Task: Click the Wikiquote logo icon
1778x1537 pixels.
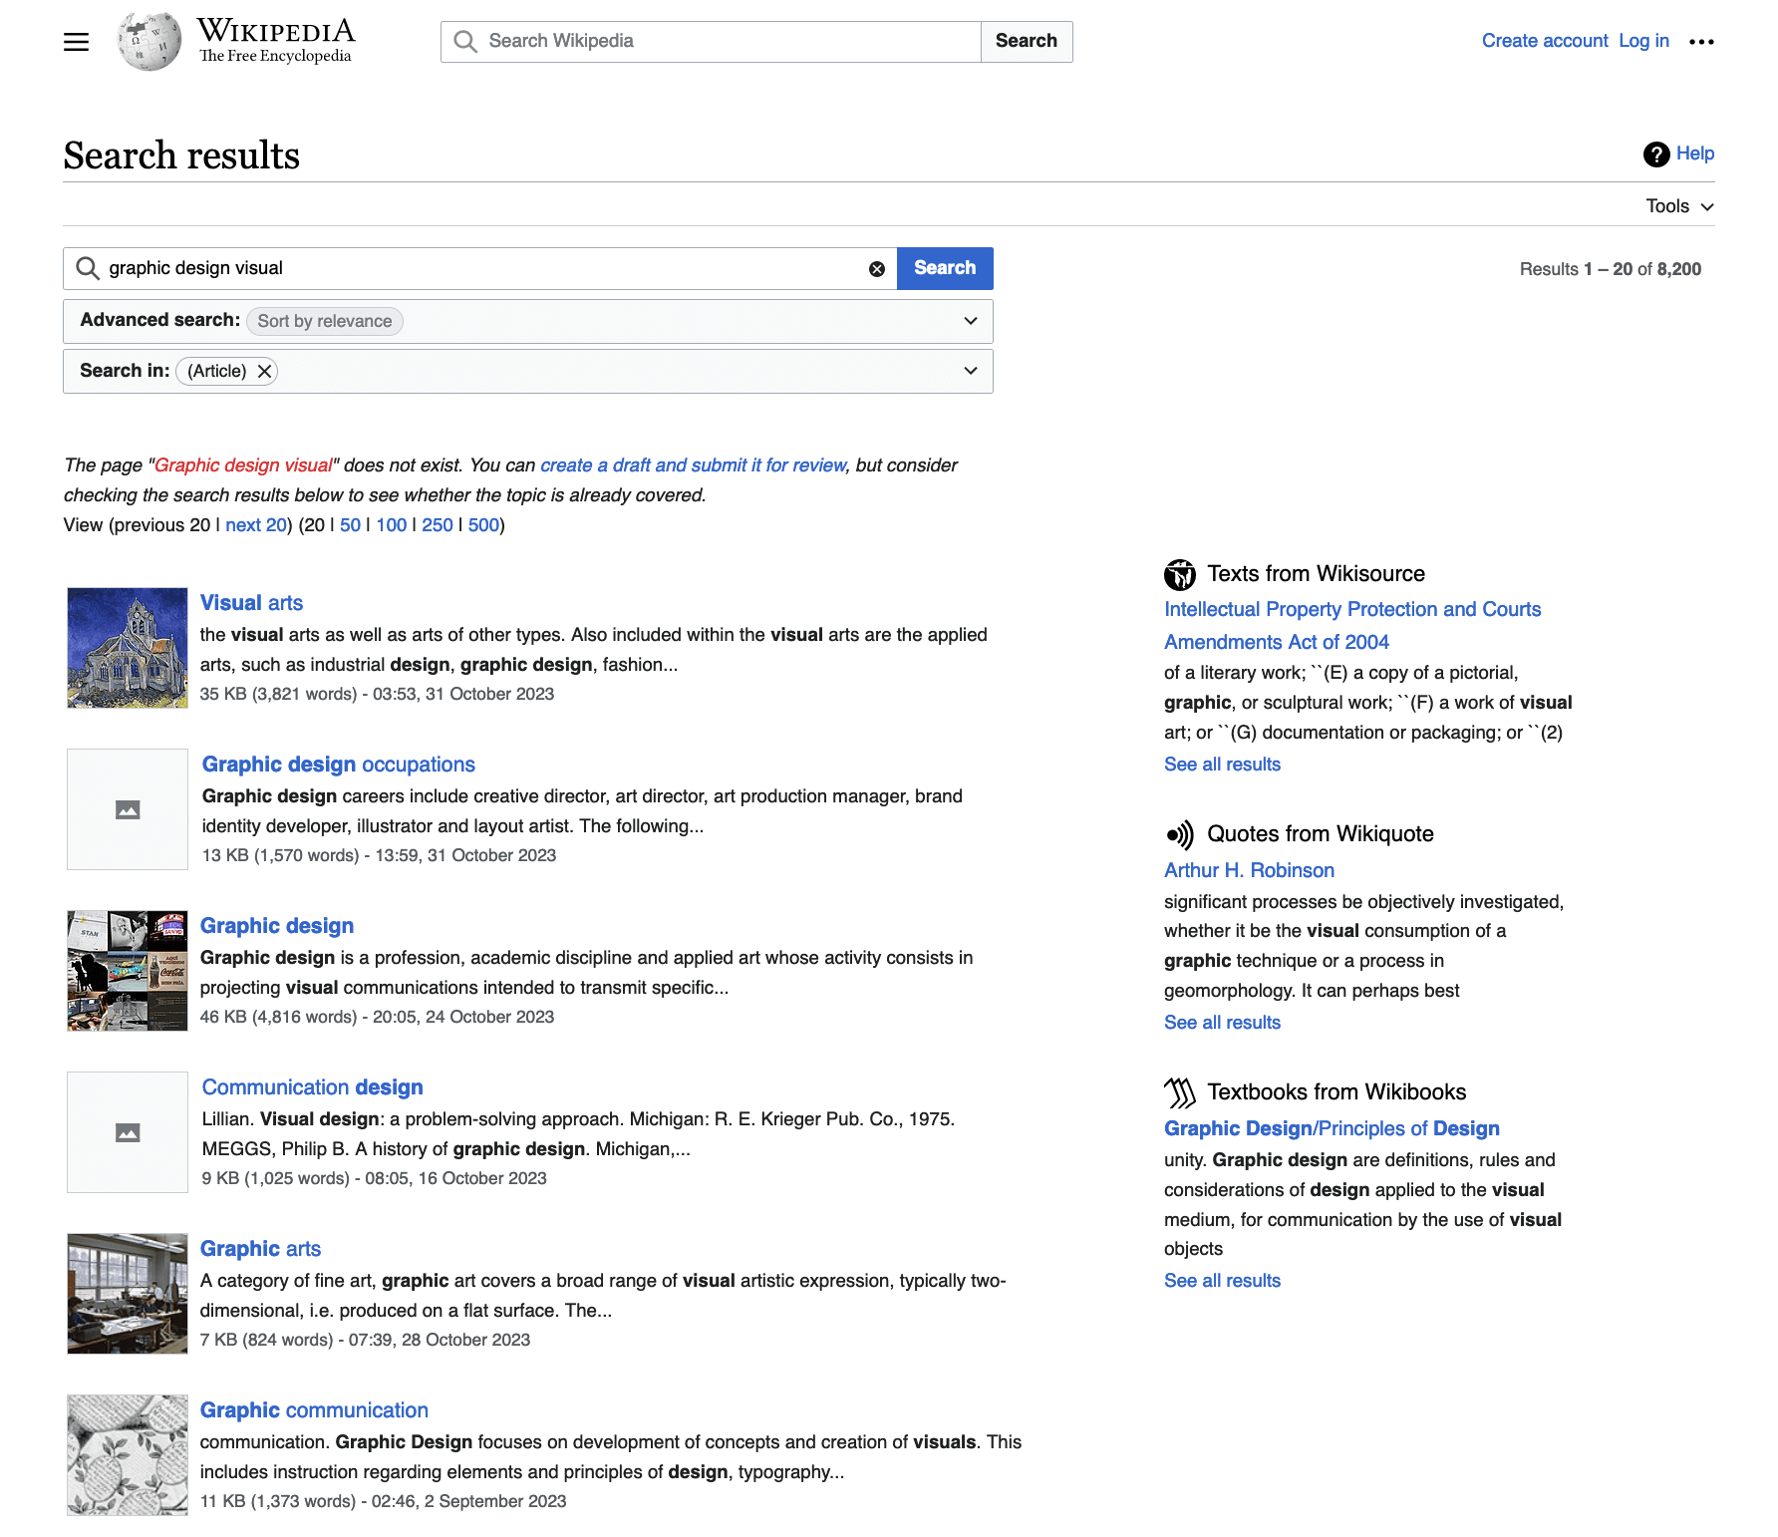Action: 1180,834
